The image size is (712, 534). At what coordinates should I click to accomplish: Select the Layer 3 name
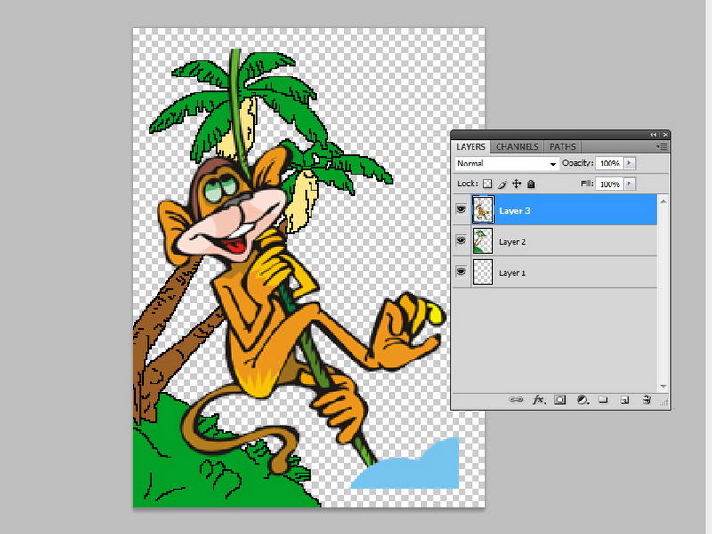tap(514, 211)
